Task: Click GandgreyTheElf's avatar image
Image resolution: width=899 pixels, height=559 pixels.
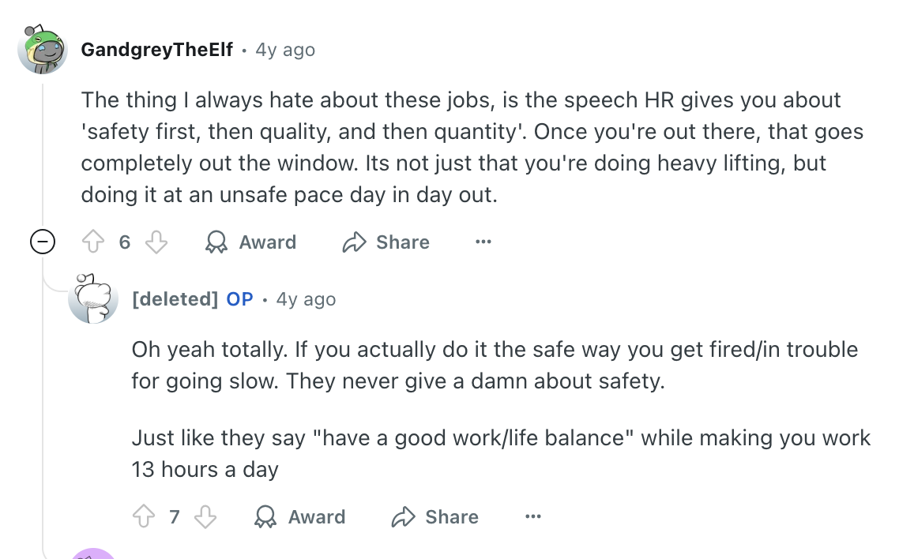Action: coord(43,50)
